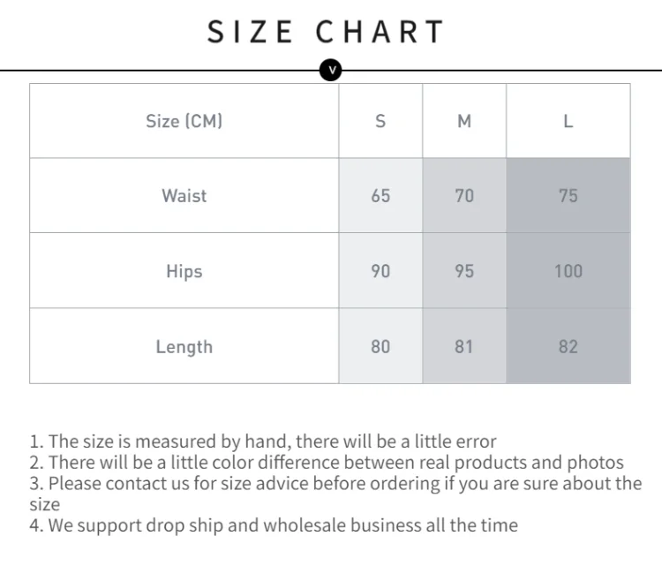
Task: Click the waist value 65 cell
Action: pos(380,195)
